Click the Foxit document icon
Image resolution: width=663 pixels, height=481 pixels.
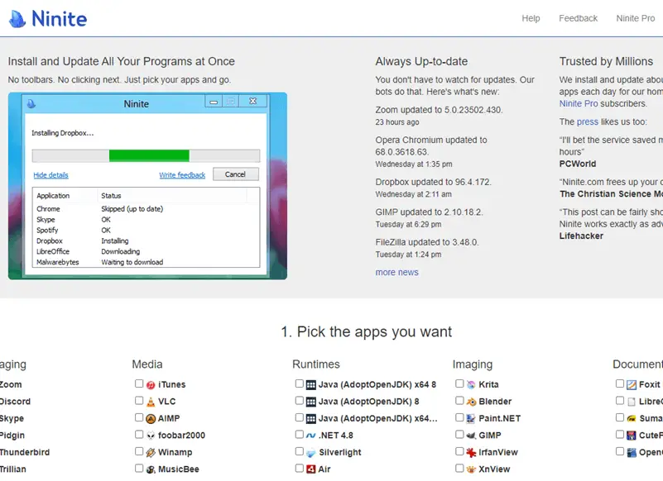[632, 384]
